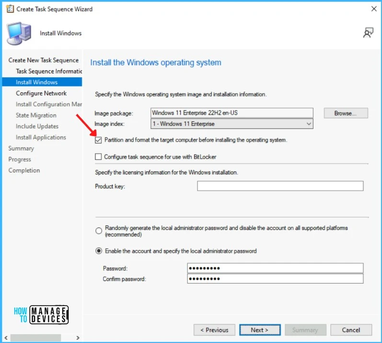Open the Image index dropdown
Viewport: 382px width, 343px height.
(x=232, y=124)
